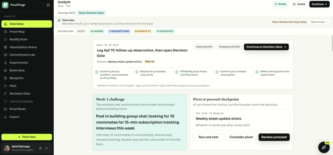
Task: Click the Review proceed button
Action: tap(274, 137)
